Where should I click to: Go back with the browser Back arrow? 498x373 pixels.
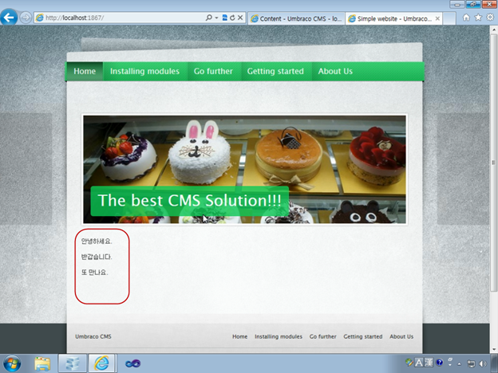[x=9, y=17]
